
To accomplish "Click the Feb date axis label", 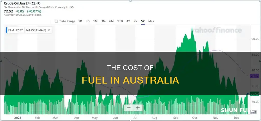I will click(37, 117).
